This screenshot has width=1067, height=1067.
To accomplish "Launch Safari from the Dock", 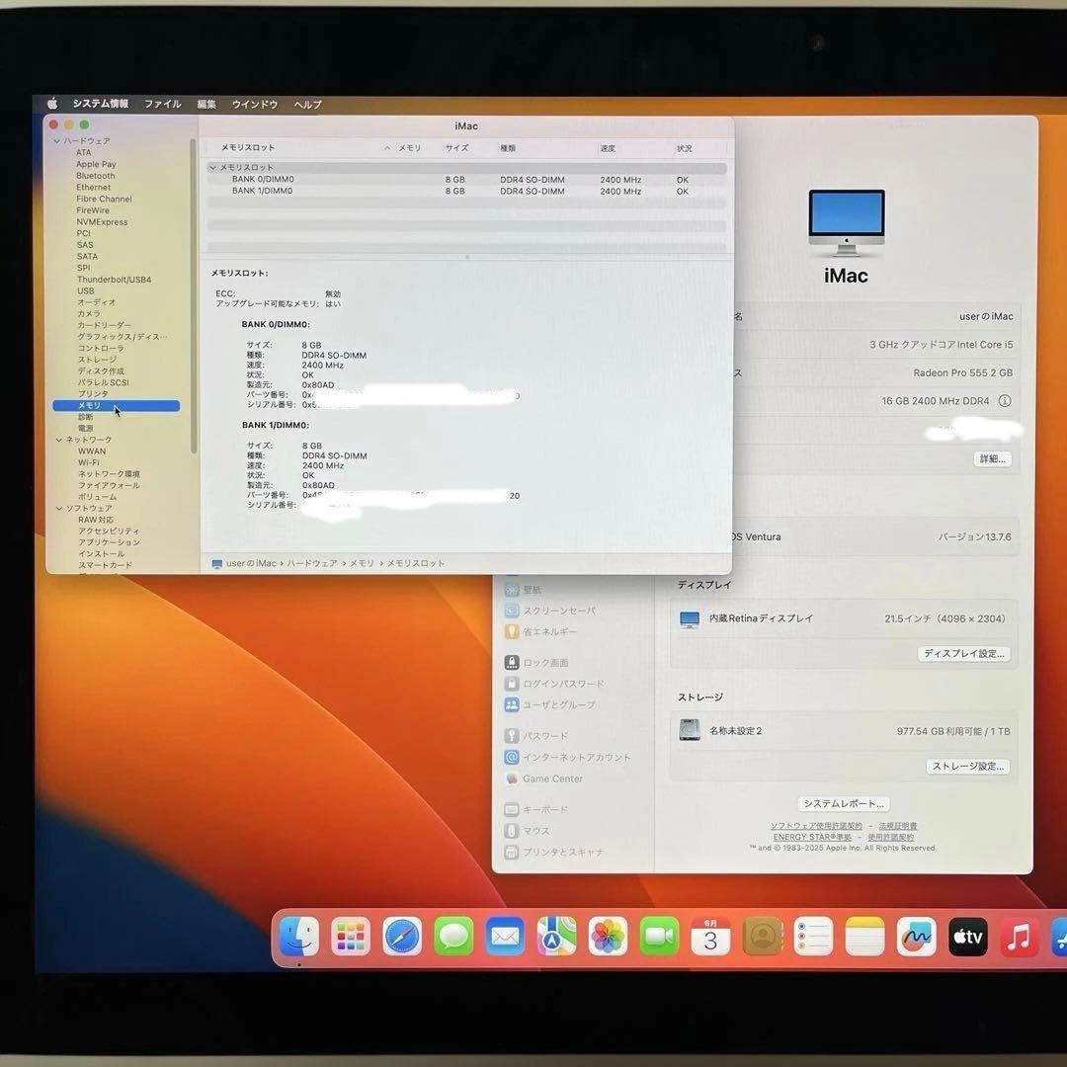I will (402, 936).
